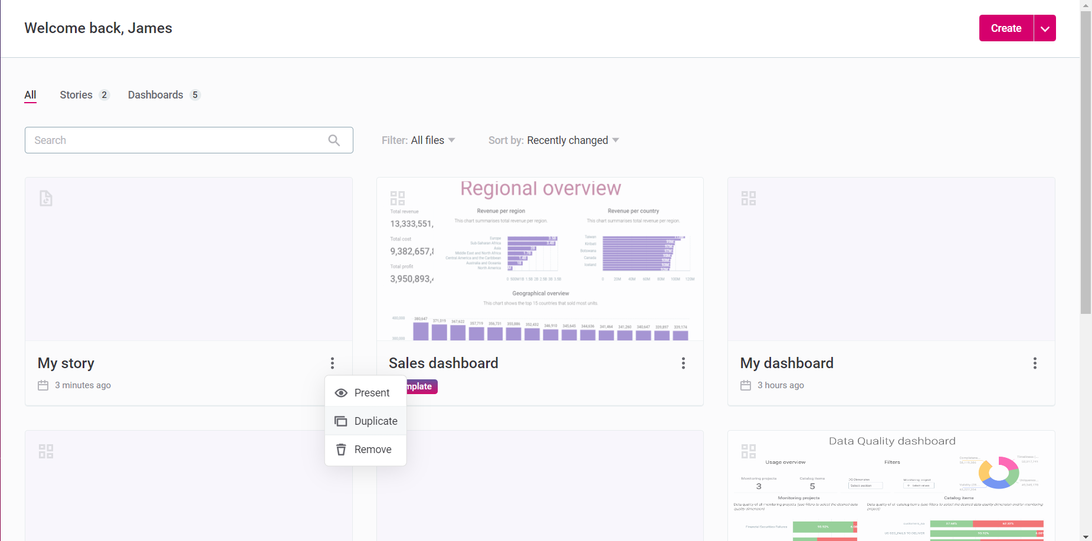1092x541 pixels.
Task: Select Present from the context menu
Action: point(371,393)
